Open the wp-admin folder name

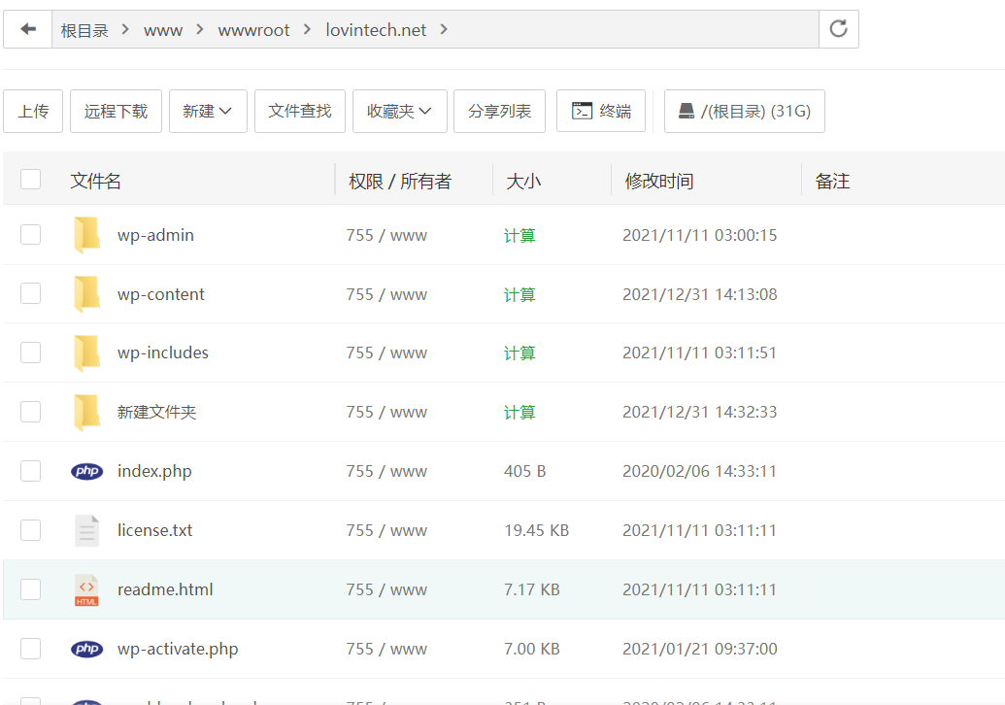tap(155, 235)
